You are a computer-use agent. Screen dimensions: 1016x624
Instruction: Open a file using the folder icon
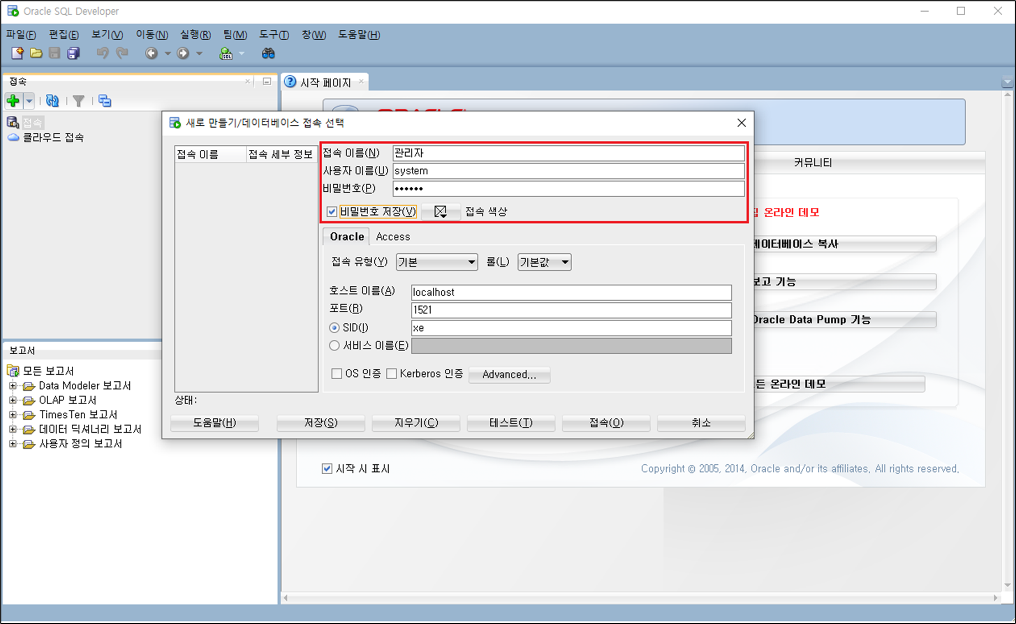click(36, 53)
